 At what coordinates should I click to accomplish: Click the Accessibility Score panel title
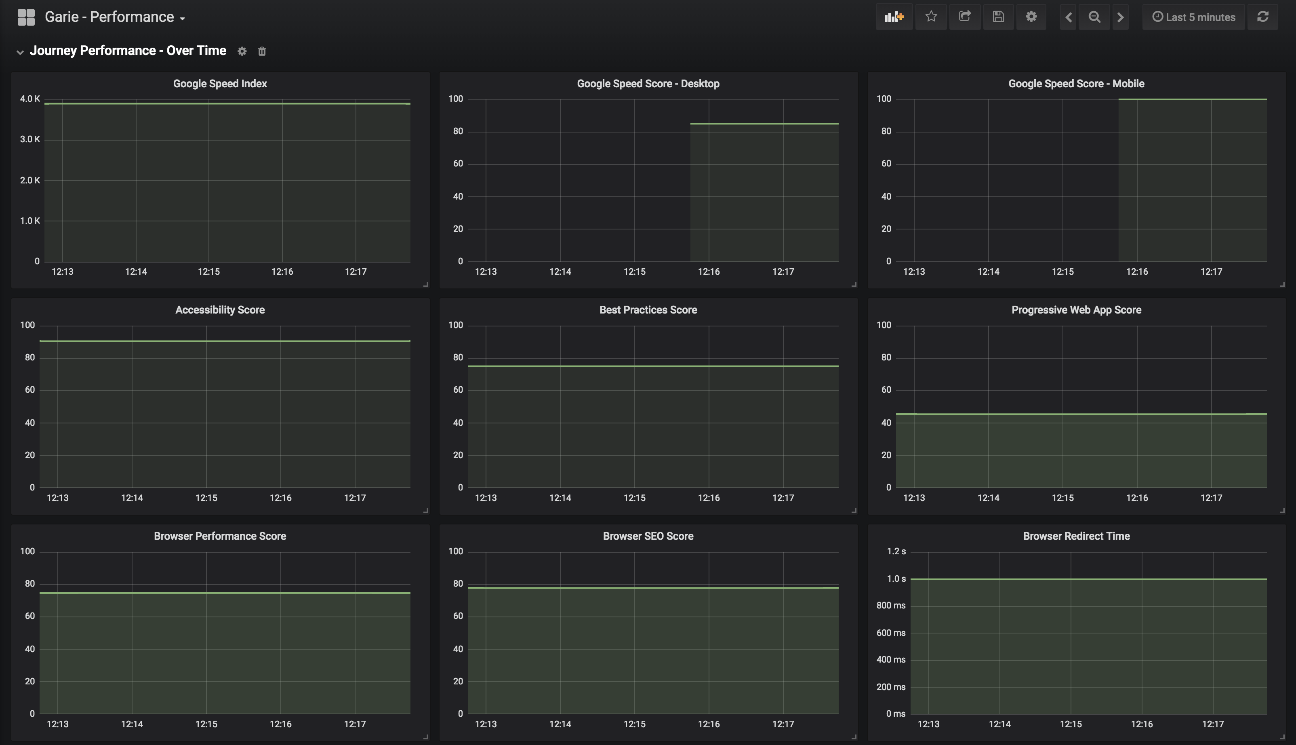[x=220, y=309]
